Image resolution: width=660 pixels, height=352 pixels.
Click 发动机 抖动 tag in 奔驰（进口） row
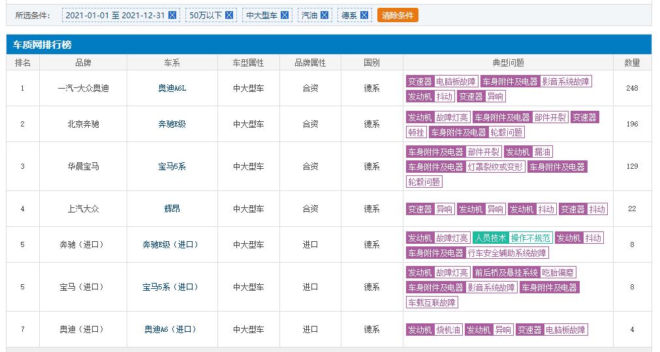pyautogui.click(x=579, y=238)
